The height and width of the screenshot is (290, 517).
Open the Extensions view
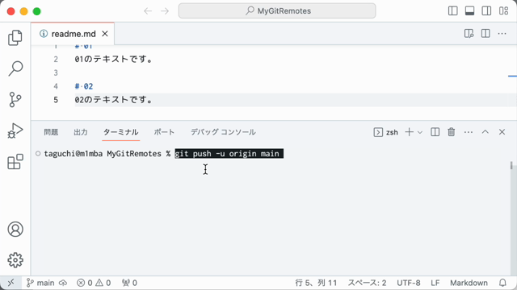coord(15,161)
